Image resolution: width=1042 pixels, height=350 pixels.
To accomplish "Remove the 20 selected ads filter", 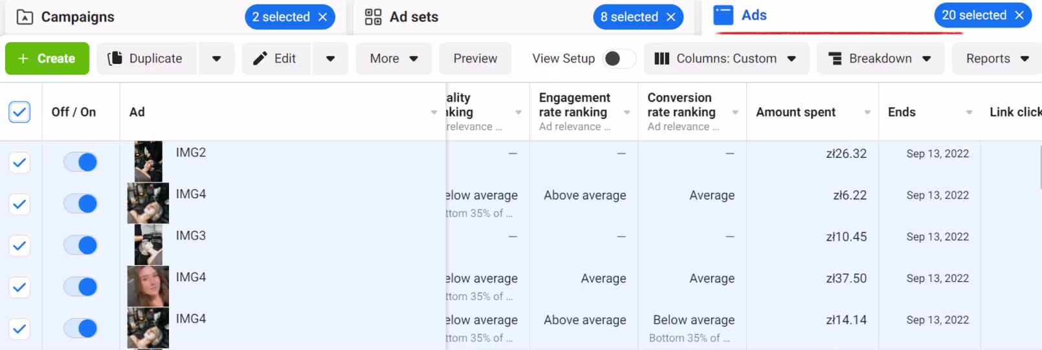I will pos(1019,15).
